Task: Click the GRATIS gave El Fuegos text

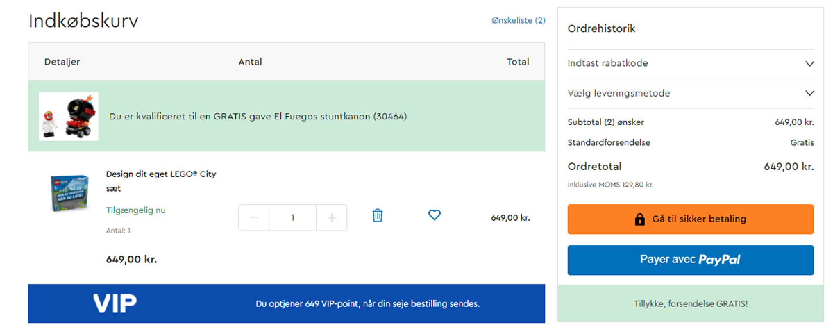Action: click(258, 117)
